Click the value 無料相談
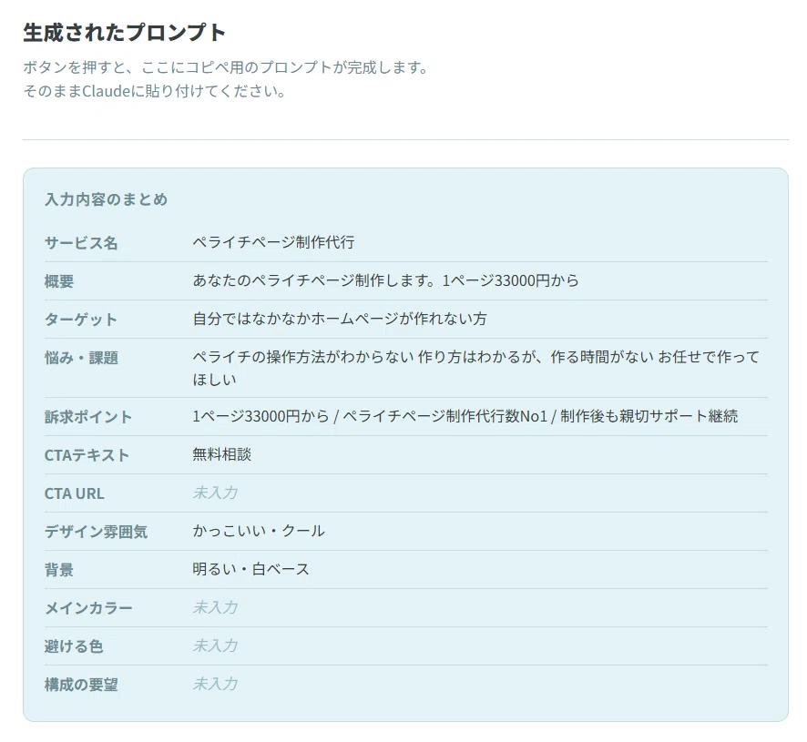Viewport: 807px width, 742px height. click(x=222, y=454)
